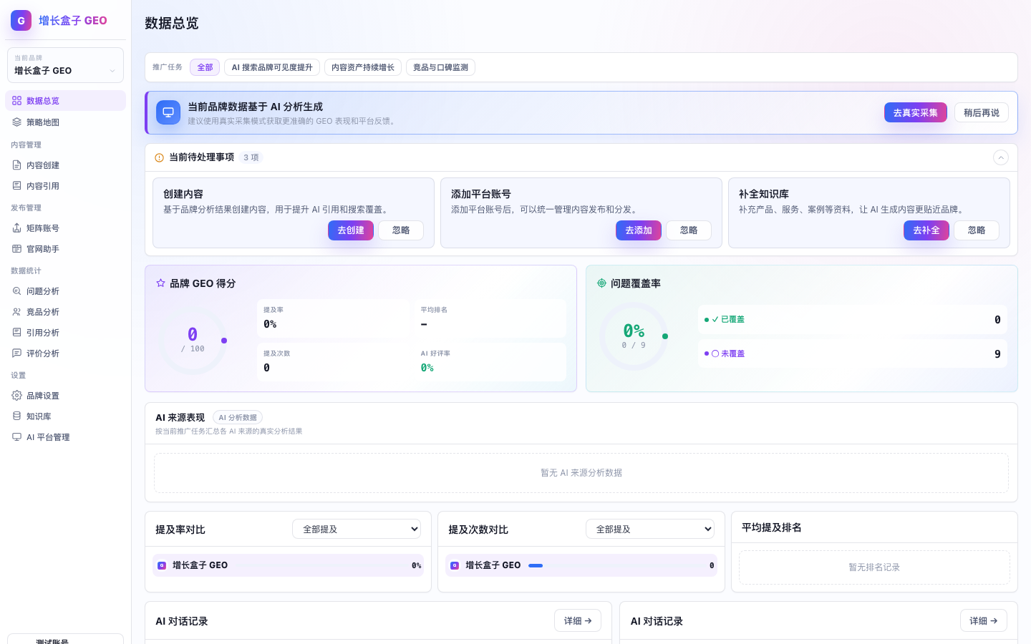The width and height of the screenshot is (1031, 644).
Task: Click the 3 项 count badge
Action: click(251, 157)
